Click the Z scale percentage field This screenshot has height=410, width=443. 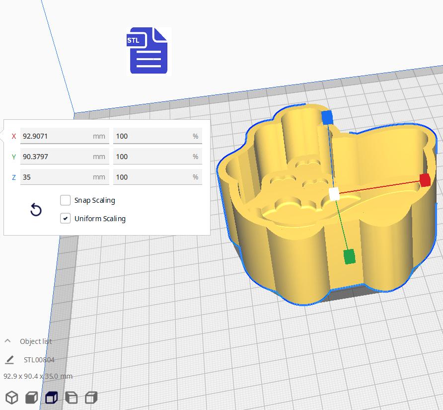point(157,177)
